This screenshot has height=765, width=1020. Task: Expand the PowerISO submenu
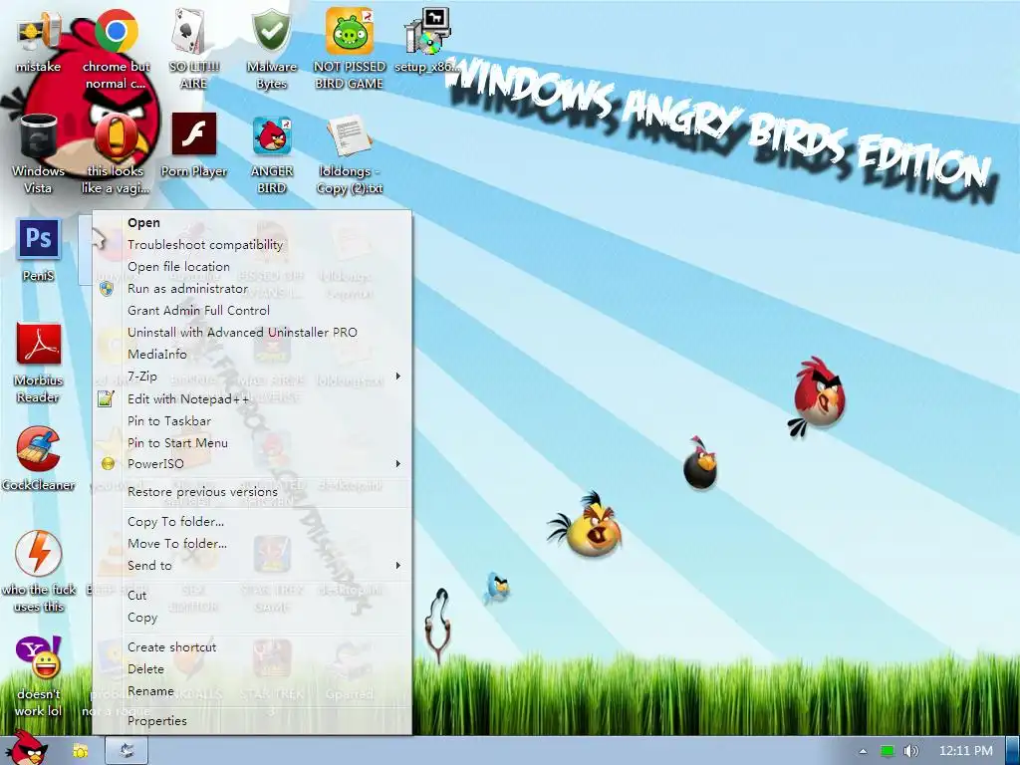252,464
